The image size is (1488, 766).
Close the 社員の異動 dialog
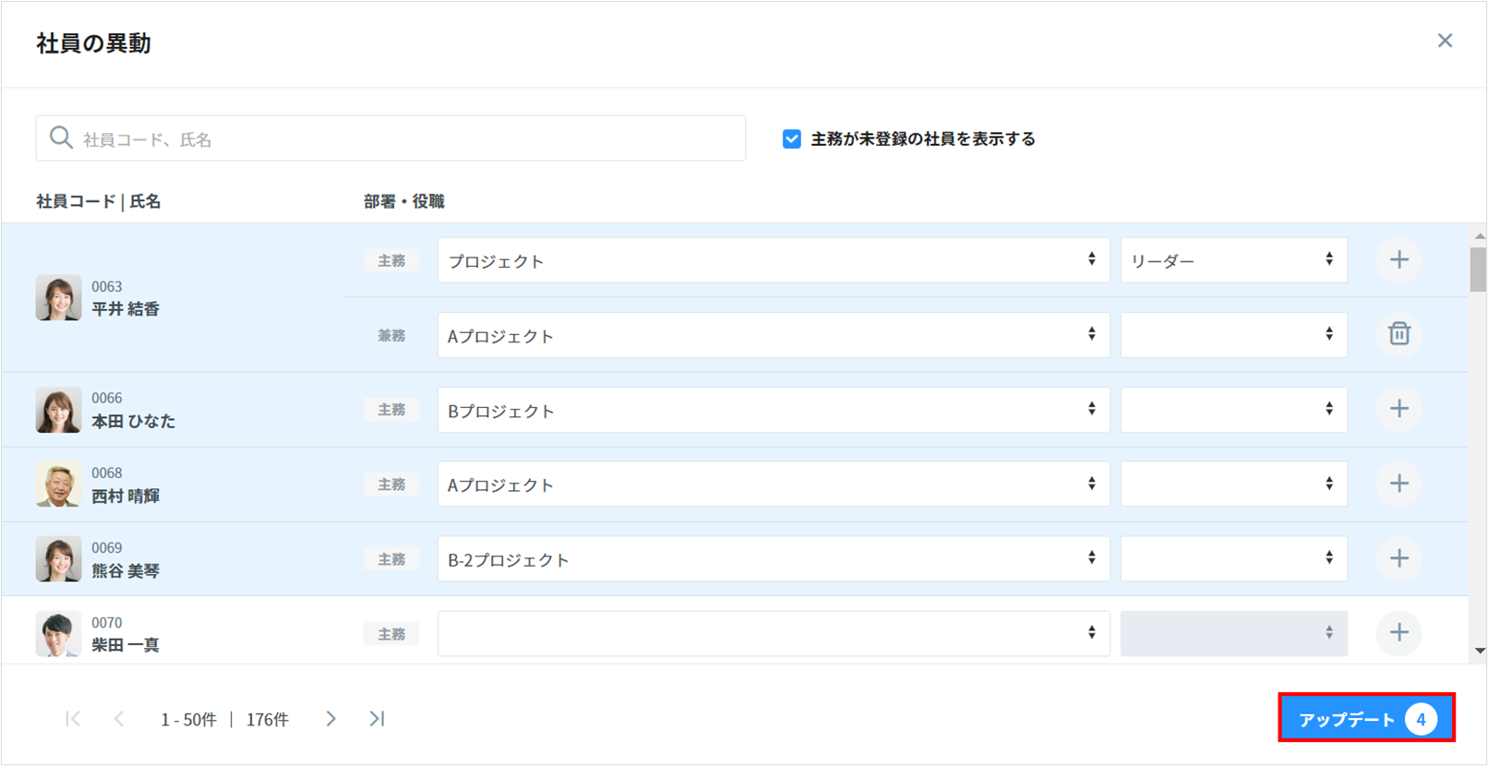[1445, 41]
